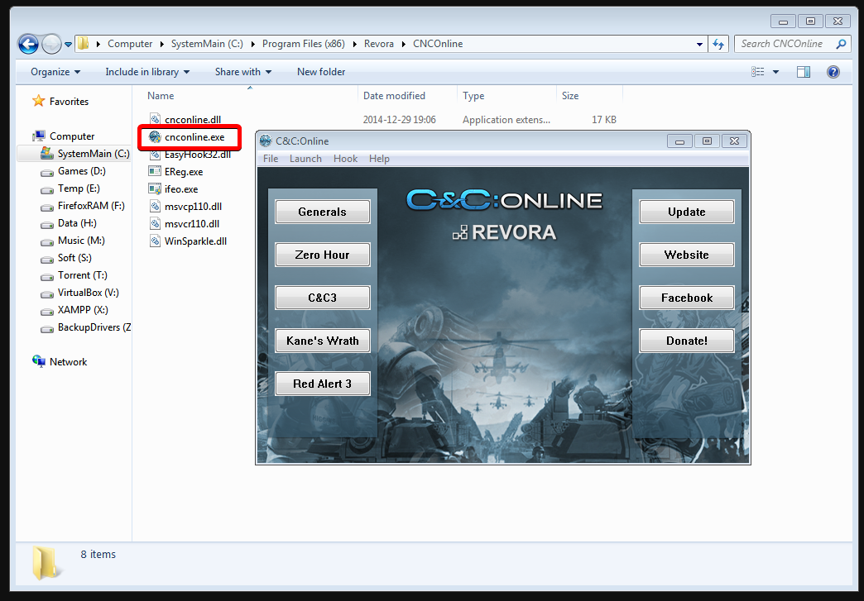Image resolution: width=864 pixels, height=601 pixels.
Task: Open Hook menu in C&C:Online
Action: 345,159
